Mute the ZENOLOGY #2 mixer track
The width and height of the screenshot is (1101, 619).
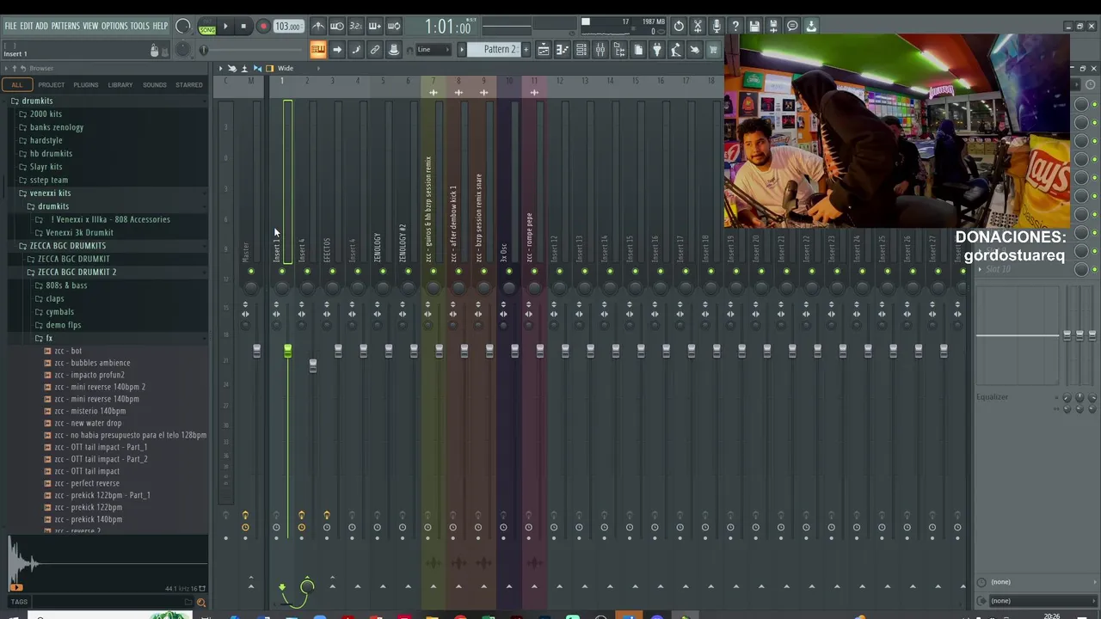tap(408, 272)
